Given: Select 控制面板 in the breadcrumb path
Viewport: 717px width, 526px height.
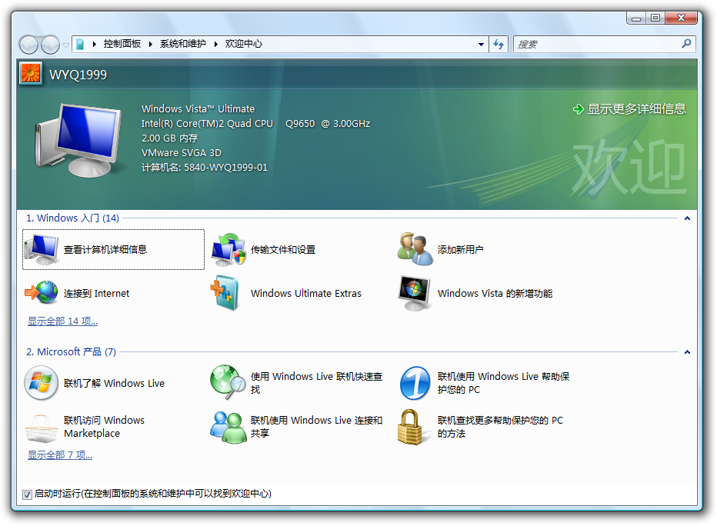Looking at the screenshot, I should point(122,45).
